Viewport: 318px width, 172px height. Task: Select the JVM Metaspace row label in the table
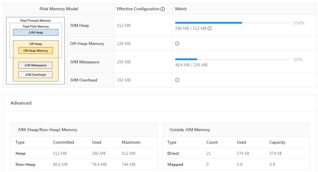coord(85,62)
